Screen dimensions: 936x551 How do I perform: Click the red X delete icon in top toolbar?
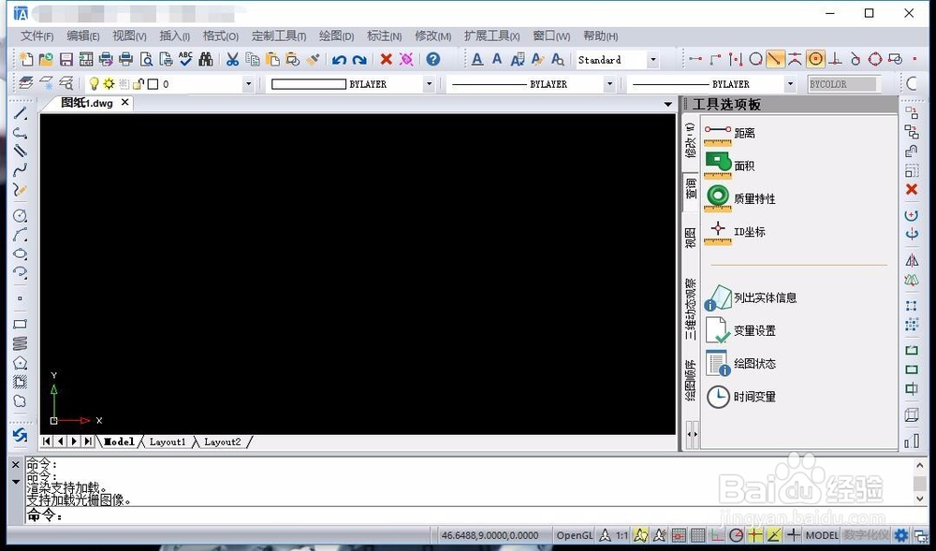pos(387,59)
